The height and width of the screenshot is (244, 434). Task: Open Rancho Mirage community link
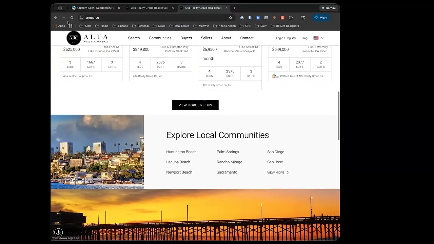point(230,162)
